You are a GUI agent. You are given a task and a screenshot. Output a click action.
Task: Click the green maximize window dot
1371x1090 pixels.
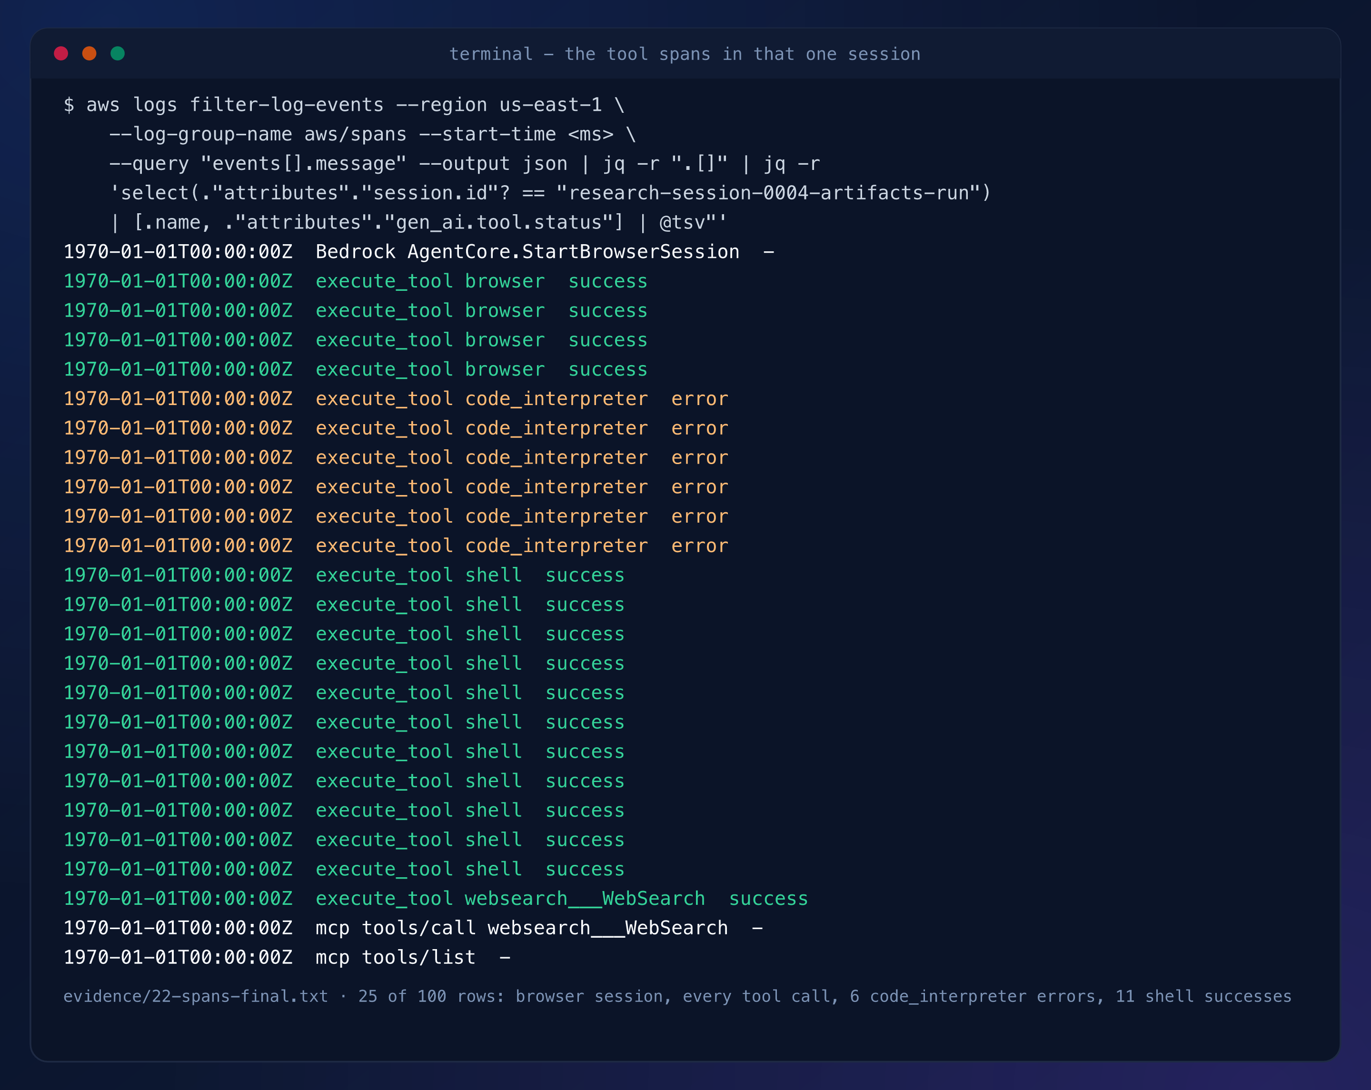118,53
